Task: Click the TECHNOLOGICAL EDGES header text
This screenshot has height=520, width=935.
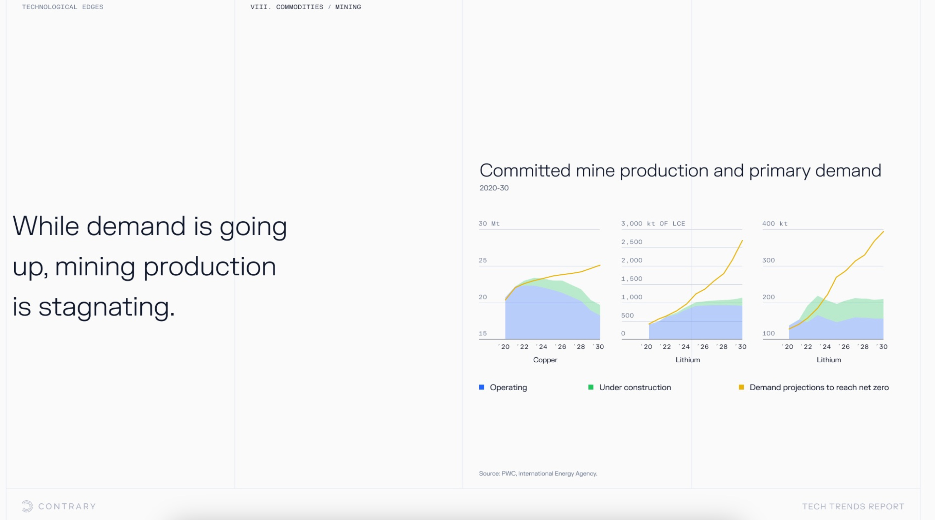Action: pos(63,7)
